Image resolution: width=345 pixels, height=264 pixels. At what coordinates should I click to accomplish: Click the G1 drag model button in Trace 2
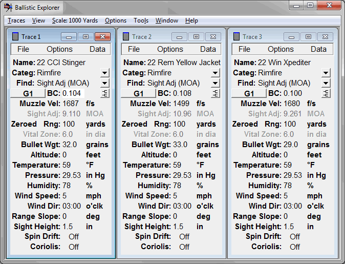point(138,93)
